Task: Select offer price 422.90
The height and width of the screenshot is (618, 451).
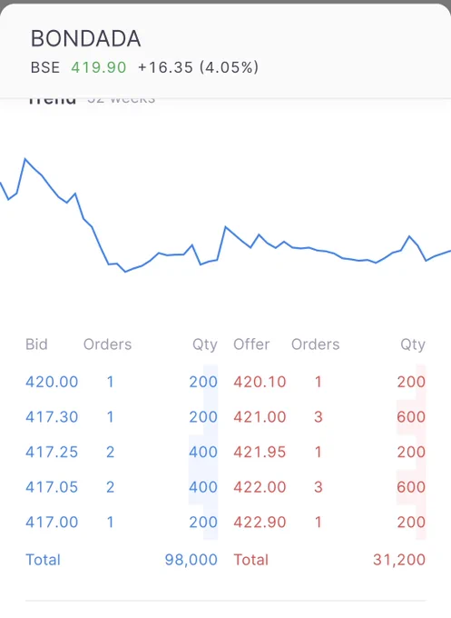Action: pyautogui.click(x=260, y=523)
